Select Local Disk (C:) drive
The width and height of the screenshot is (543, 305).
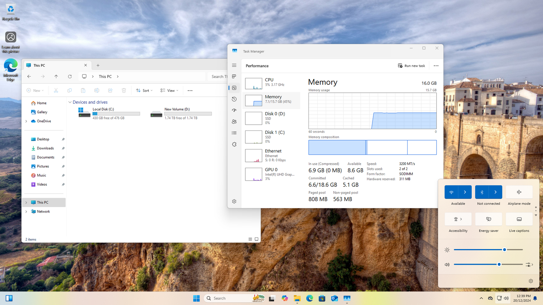coord(109,114)
